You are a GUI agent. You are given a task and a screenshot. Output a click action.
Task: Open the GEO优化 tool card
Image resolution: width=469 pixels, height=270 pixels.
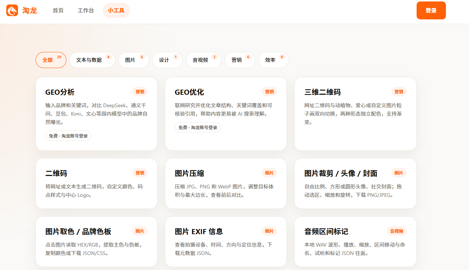coord(226,114)
